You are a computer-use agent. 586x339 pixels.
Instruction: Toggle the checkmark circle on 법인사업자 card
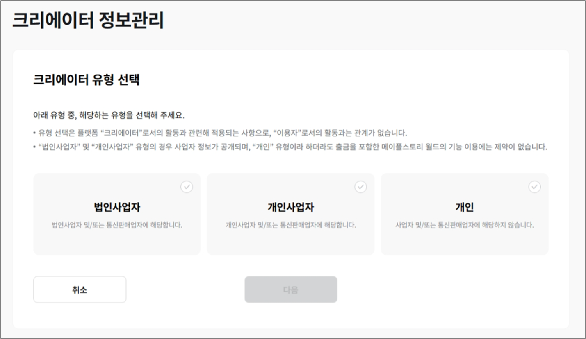tap(187, 187)
